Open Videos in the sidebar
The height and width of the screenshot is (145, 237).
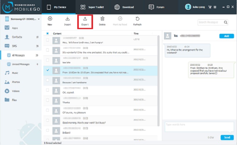pyautogui.click(x=21, y=91)
